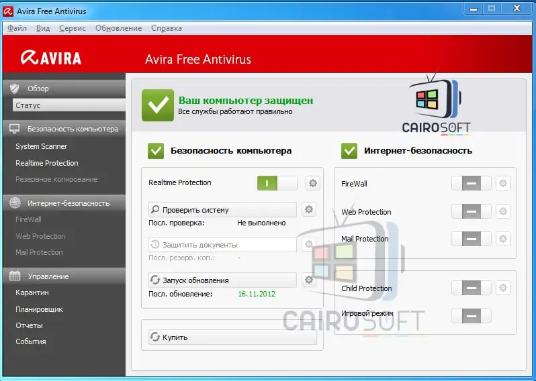This screenshot has height=381, width=536.
Task: Click monitor icon beside Безопасность компьютера sidebar
Action: [x=14, y=129]
